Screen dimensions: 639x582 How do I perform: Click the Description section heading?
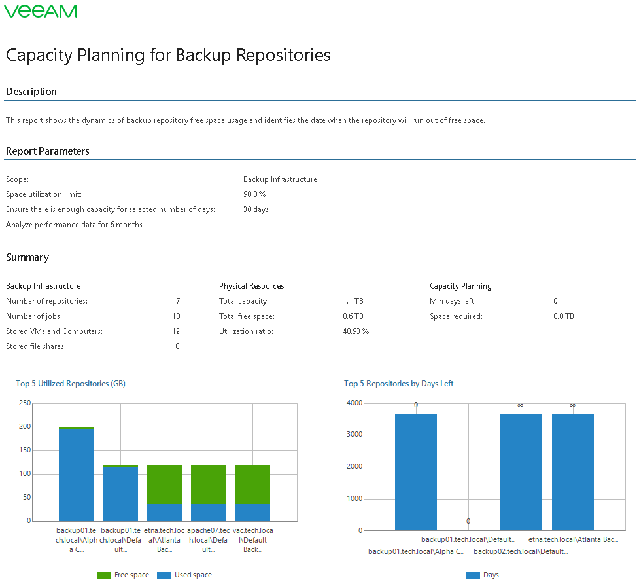click(31, 92)
